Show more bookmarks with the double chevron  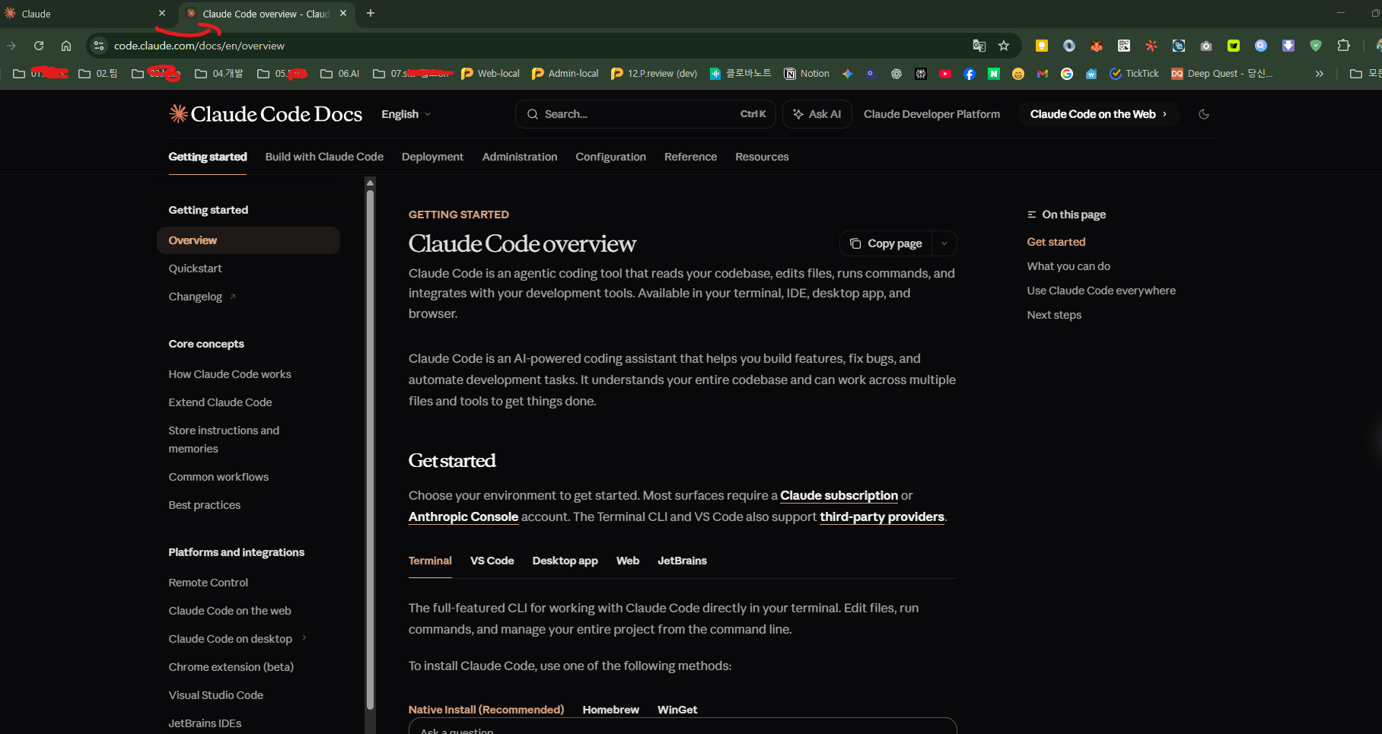click(1319, 74)
